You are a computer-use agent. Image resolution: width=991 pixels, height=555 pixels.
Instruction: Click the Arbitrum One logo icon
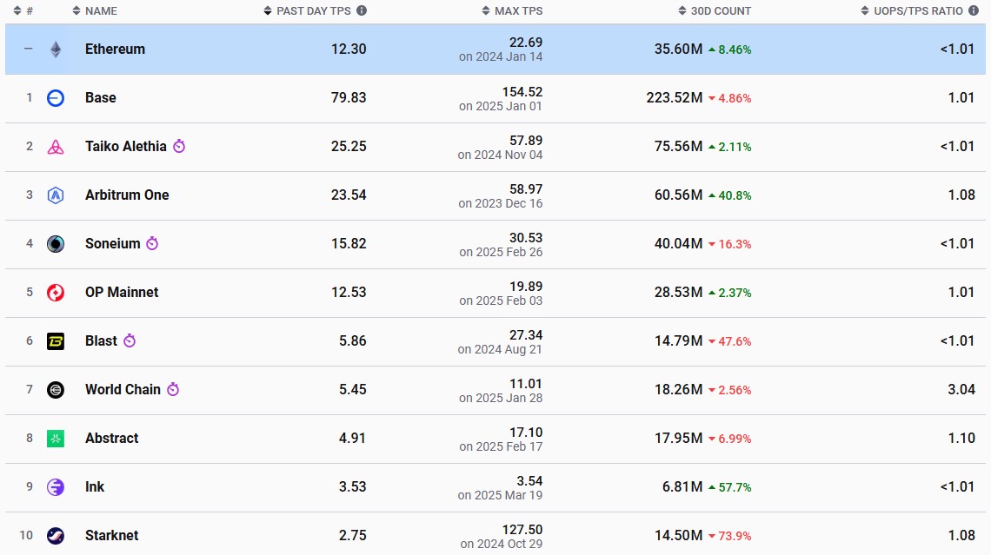56,195
